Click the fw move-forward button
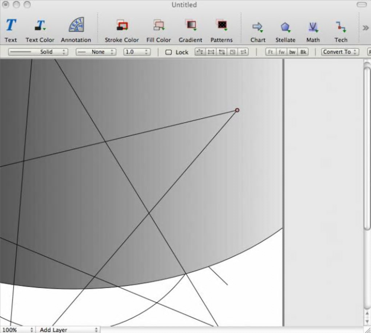The height and width of the screenshot is (333, 371). click(282, 52)
